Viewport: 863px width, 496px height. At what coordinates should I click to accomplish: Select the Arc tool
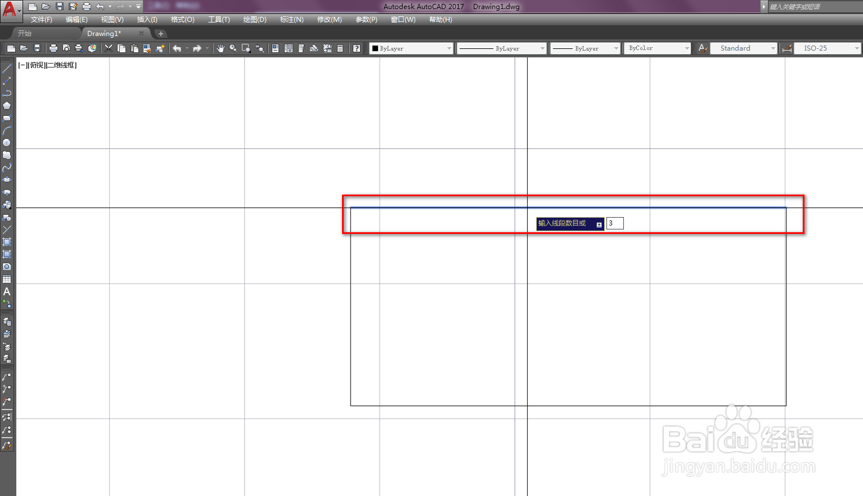click(7, 130)
